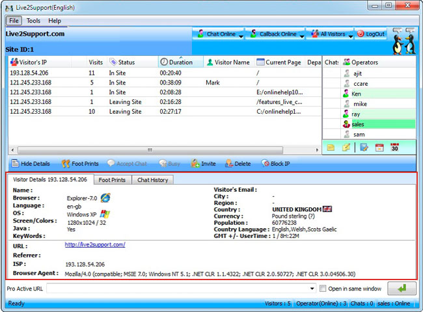Click the red calendar icon without a number
Viewport: 423px width, 312px height.
pyautogui.click(x=379, y=148)
